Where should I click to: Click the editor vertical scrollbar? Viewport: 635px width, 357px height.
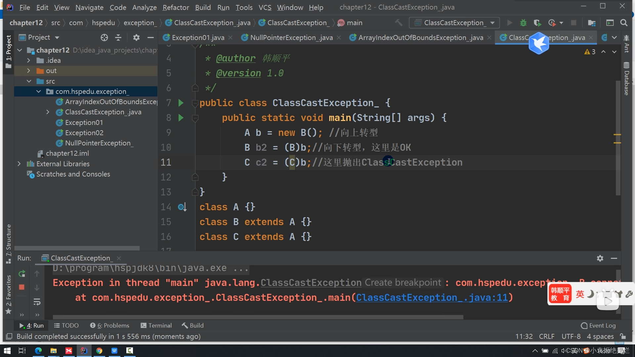pyautogui.click(x=618, y=138)
